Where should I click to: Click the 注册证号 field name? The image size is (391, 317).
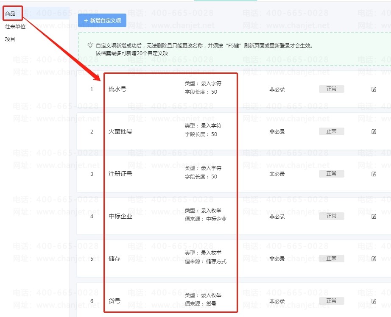[120, 174]
